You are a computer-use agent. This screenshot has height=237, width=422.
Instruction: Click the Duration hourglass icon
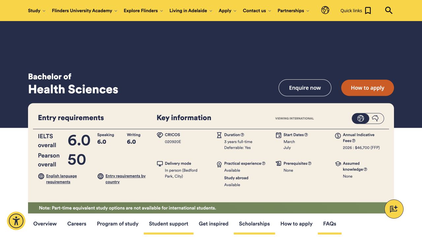pos(219,135)
